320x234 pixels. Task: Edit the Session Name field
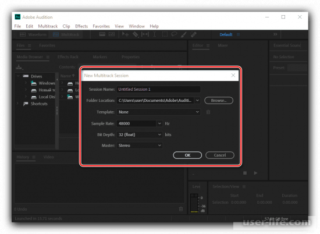coord(158,89)
